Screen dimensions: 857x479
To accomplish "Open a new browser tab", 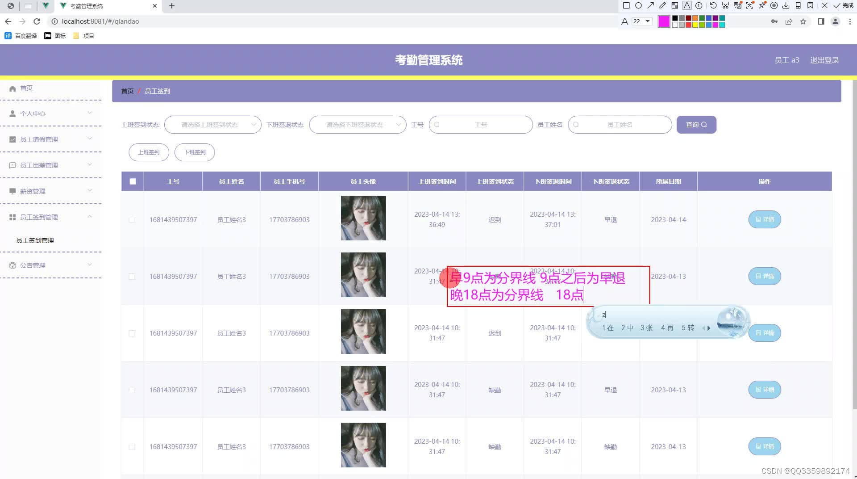I will [x=172, y=6].
